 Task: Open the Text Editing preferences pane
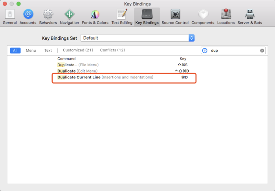pos(122,17)
